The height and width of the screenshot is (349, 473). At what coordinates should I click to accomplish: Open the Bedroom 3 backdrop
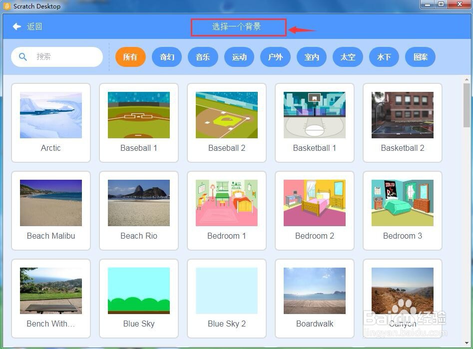[403, 211]
